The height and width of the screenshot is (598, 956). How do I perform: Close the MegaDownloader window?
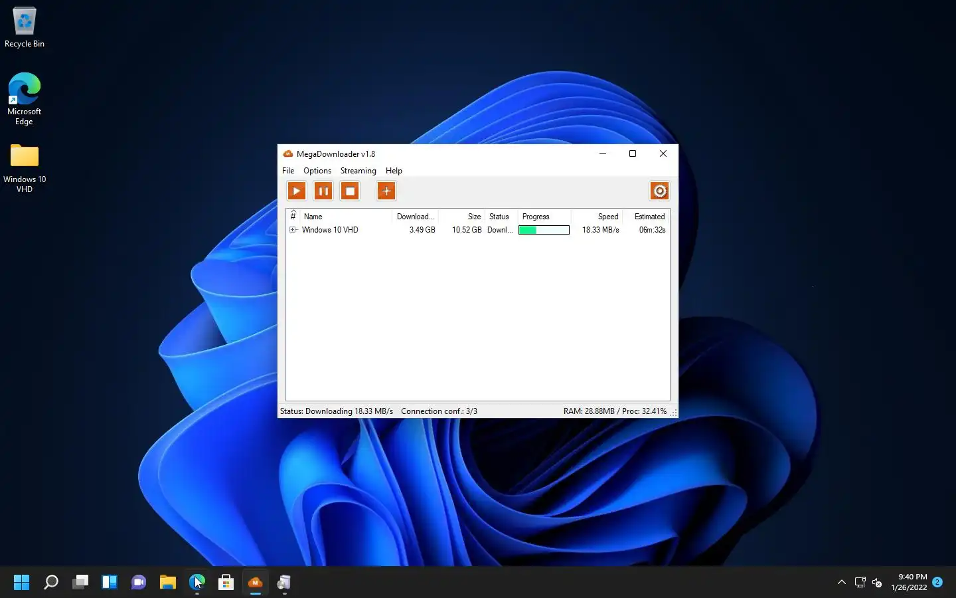(663, 153)
